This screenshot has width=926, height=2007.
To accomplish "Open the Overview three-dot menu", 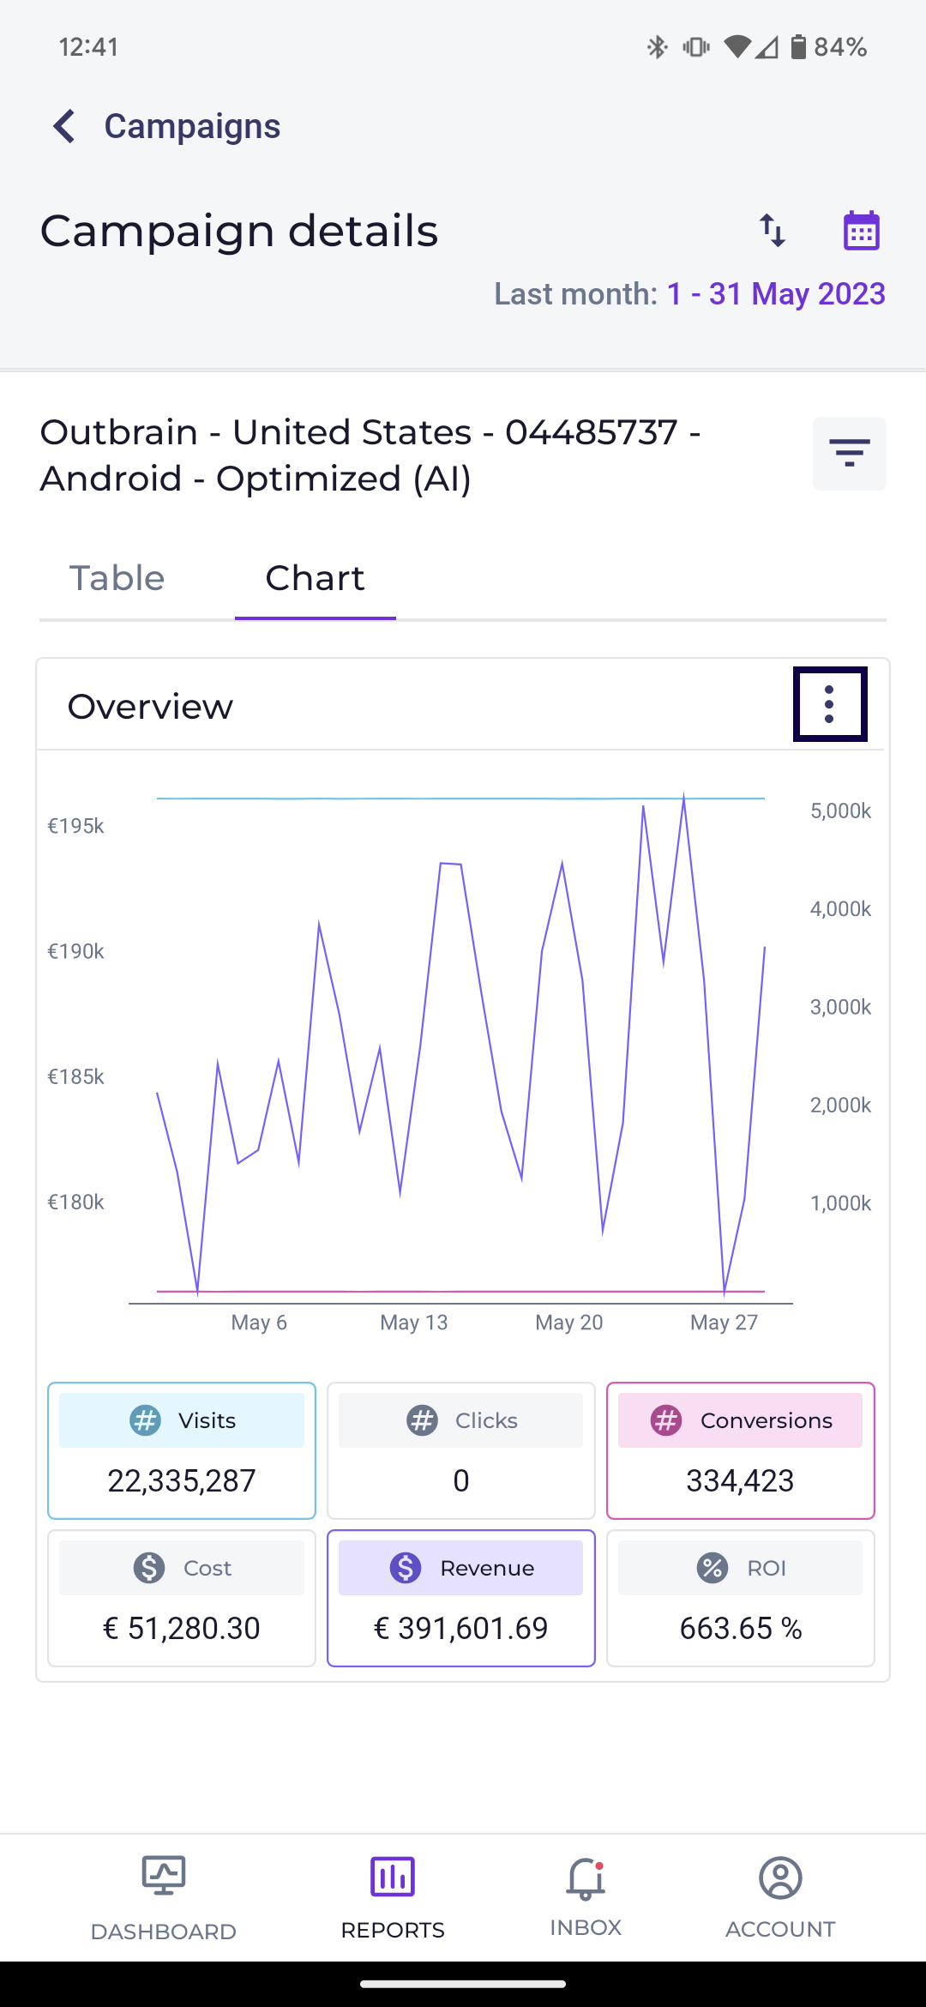I will (829, 704).
